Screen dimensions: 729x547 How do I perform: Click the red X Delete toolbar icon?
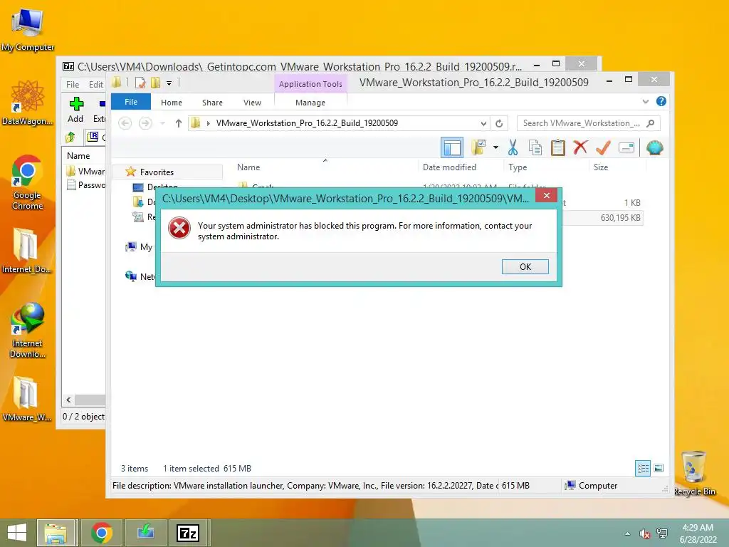click(x=579, y=147)
